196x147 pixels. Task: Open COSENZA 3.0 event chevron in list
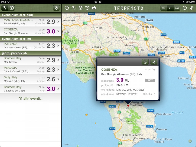coord(58,31)
